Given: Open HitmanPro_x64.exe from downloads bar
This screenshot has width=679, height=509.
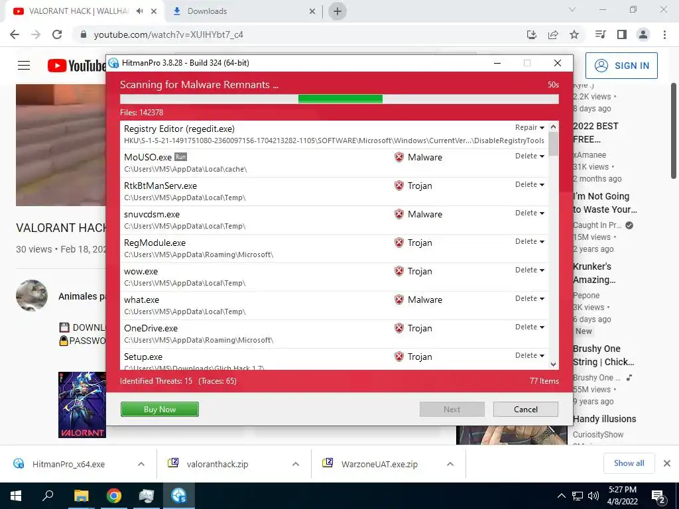Looking at the screenshot, I should (x=68, y=464).
